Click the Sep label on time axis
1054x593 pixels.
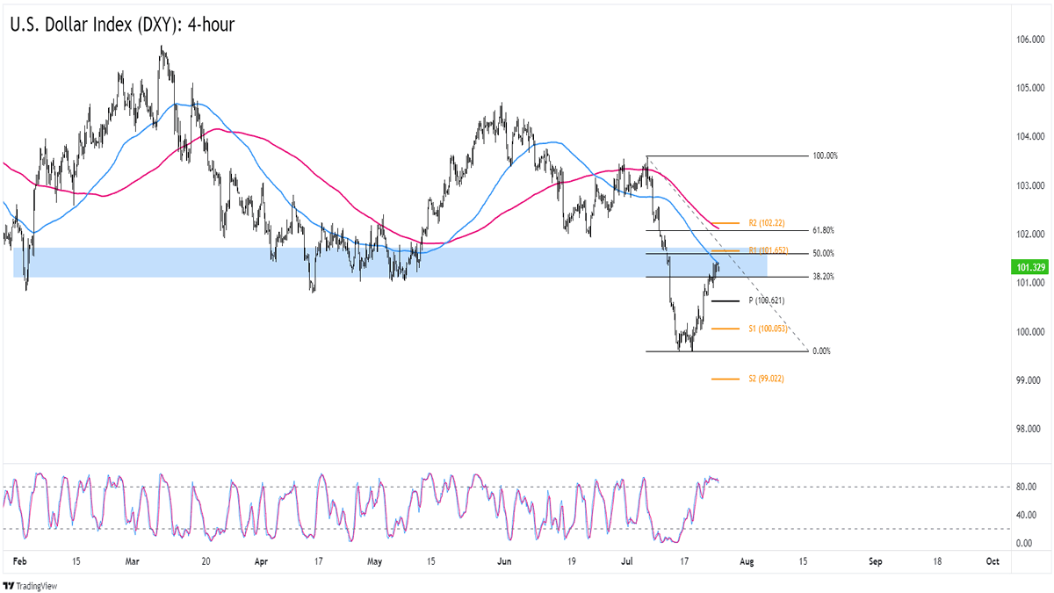tap(875, 560)
